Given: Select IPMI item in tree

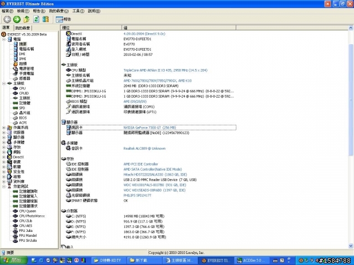Looking at the screenshot, I should [x=23, y=59].
